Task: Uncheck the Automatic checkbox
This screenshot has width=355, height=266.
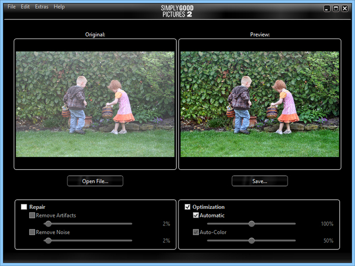Action: pos(196,215)
